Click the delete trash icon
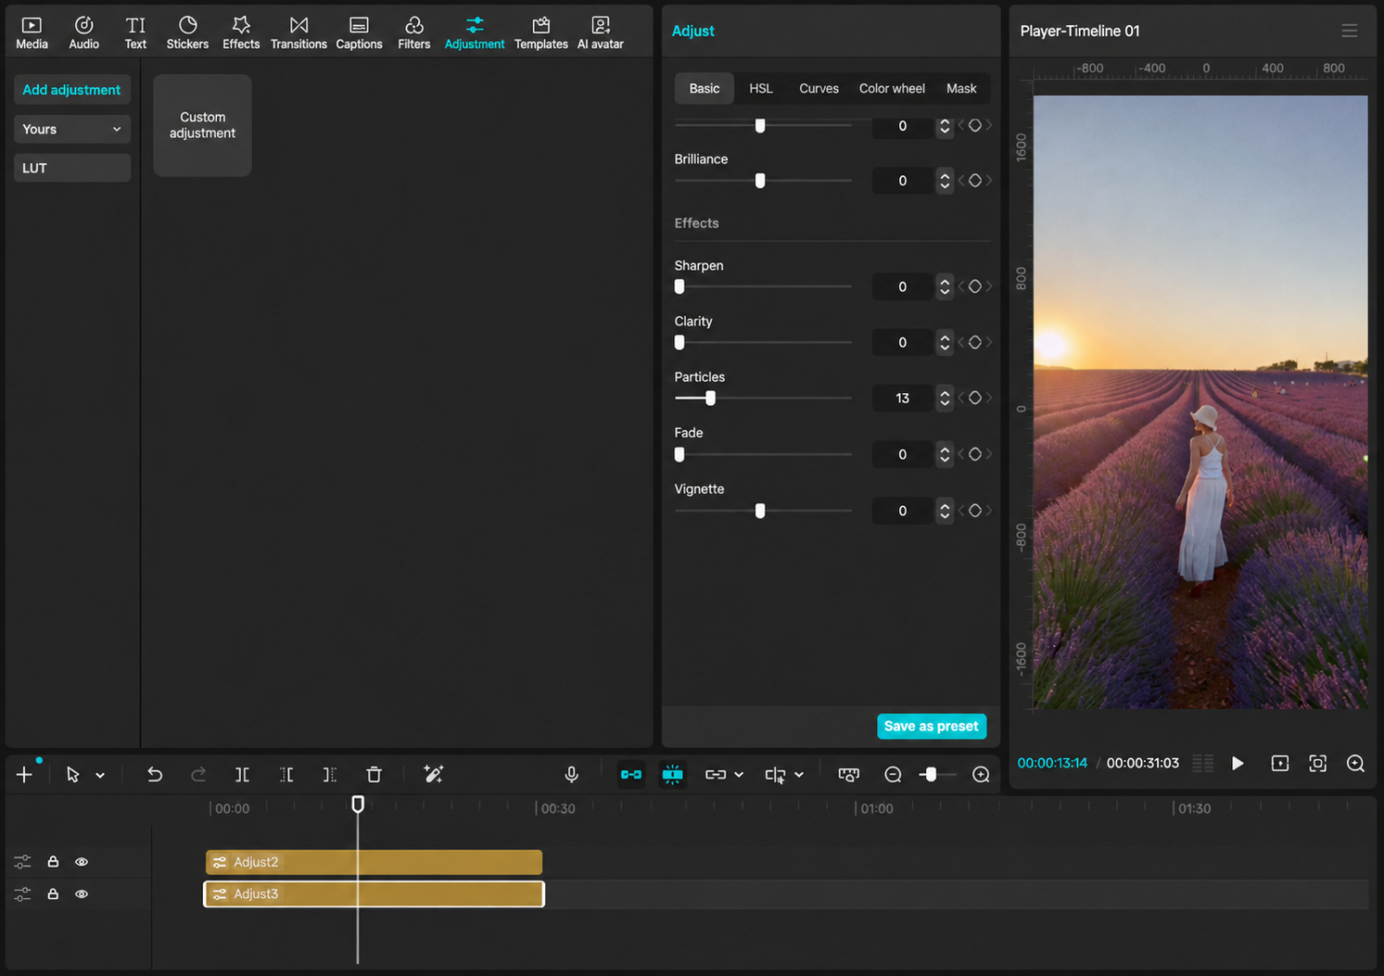This screenshot has height=976, width=1384. coord(374,774)
